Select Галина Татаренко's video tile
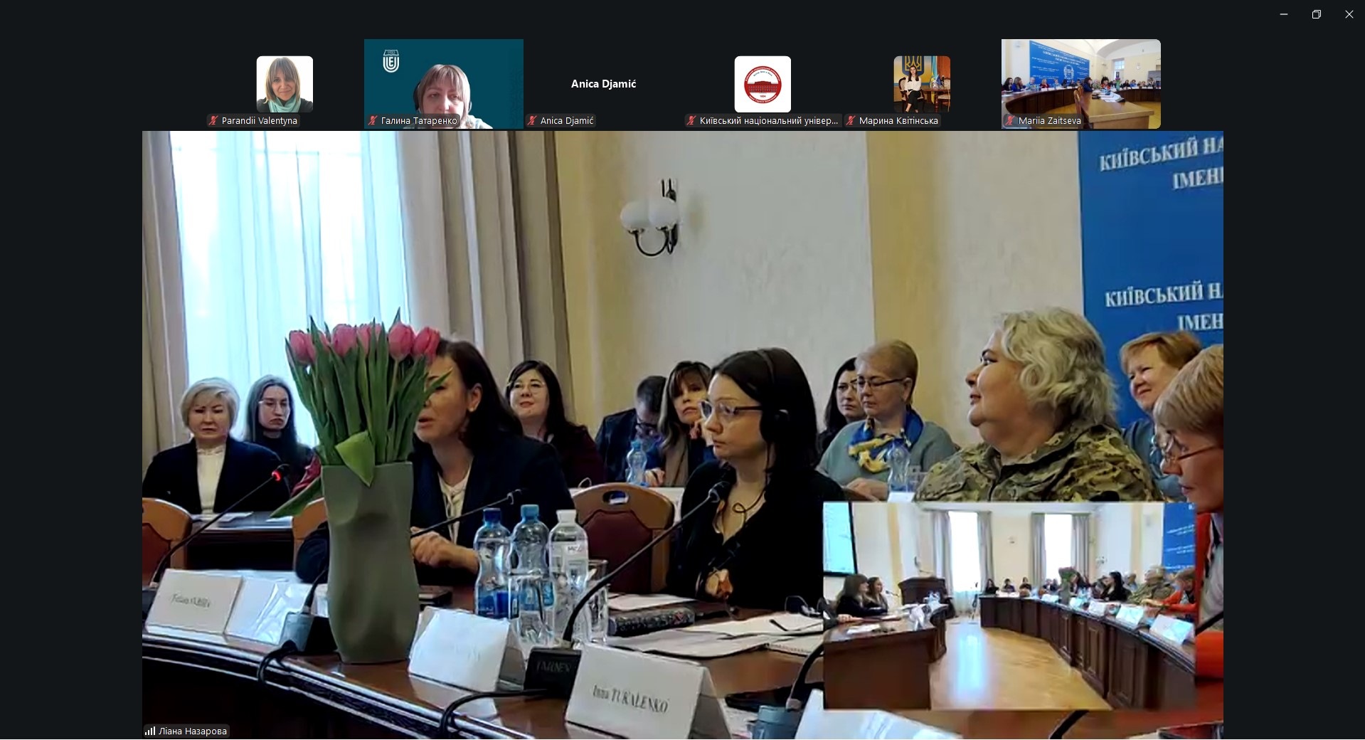 pyautogui.click(x=444, y=84)
